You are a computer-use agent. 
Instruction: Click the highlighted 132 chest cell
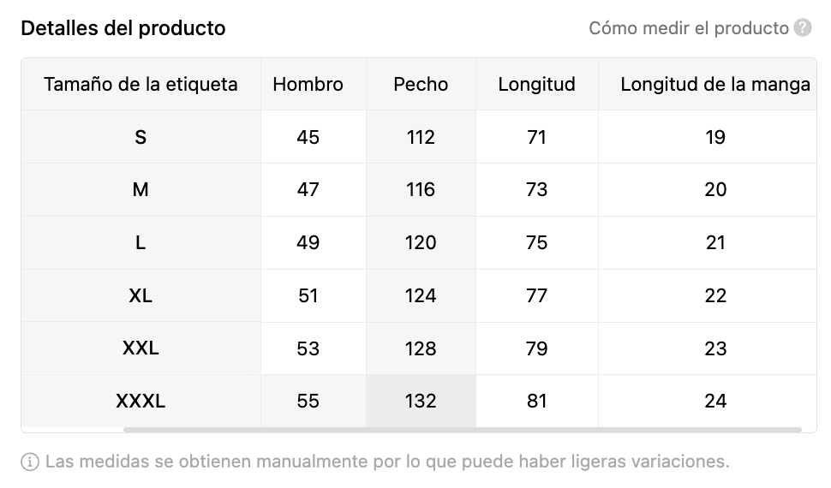click(x=421, y=402)
